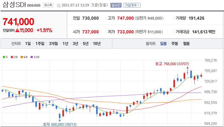Select the 10년 line chart tab
Screen dimensions: 224x127
click(x=97, y=43)
